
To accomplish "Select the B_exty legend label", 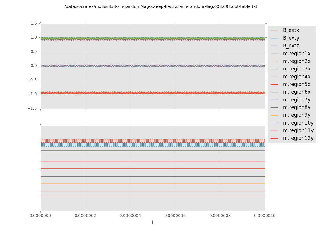I will (x=291, y=38).
